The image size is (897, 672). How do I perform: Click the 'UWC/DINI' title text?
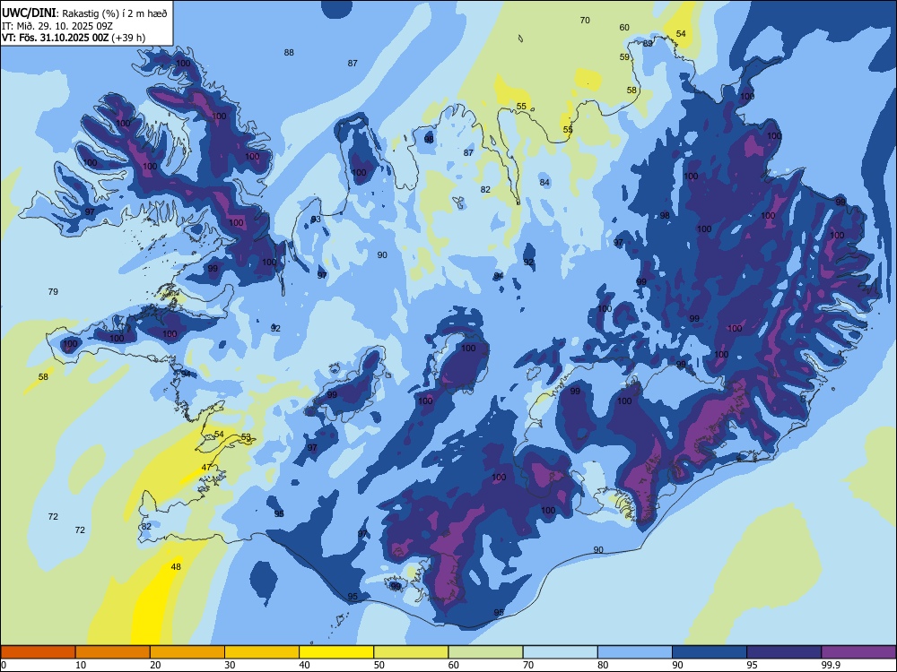click(x=29, y=13)
